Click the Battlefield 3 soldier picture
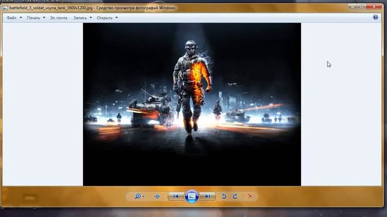The width and height of the screenshot is (387, 217). click(x=192, y=104)
